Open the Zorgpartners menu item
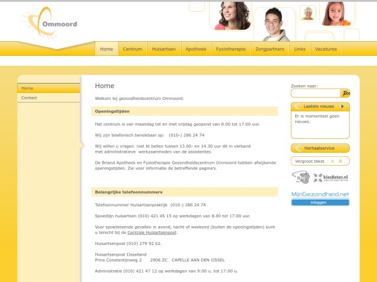This screenshot has height=282, width=377. tap(270, 49)
